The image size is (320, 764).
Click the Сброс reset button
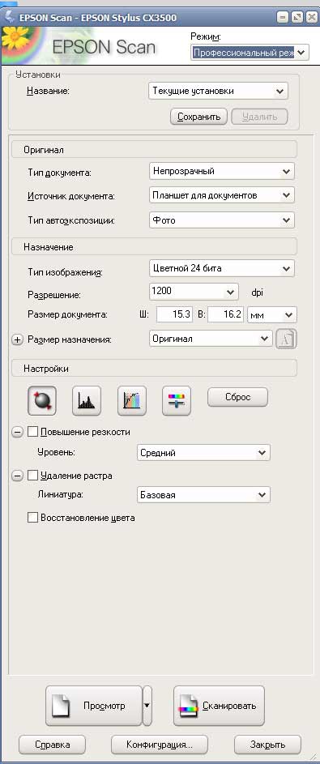pos(237,397)
